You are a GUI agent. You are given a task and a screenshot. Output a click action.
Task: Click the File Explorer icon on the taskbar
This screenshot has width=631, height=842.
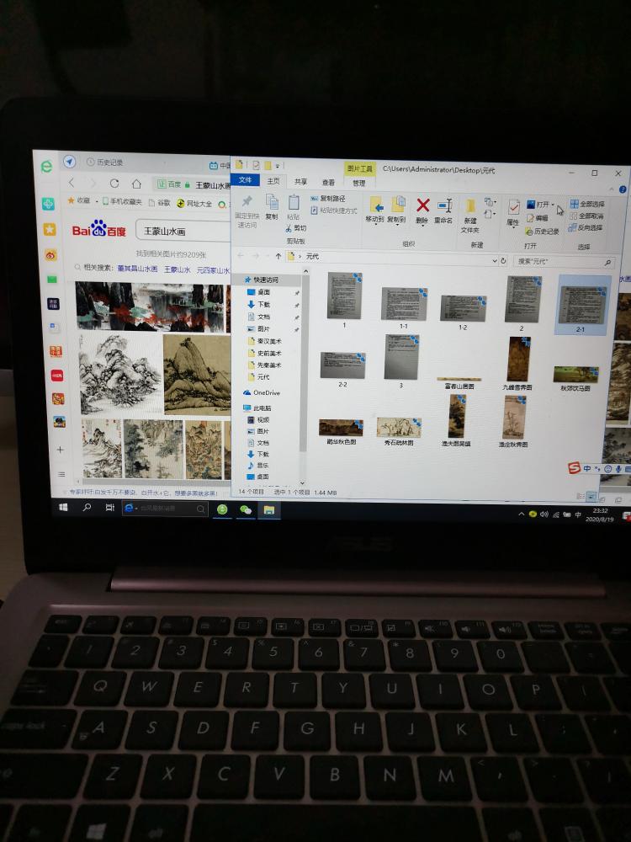coord(269,509)
